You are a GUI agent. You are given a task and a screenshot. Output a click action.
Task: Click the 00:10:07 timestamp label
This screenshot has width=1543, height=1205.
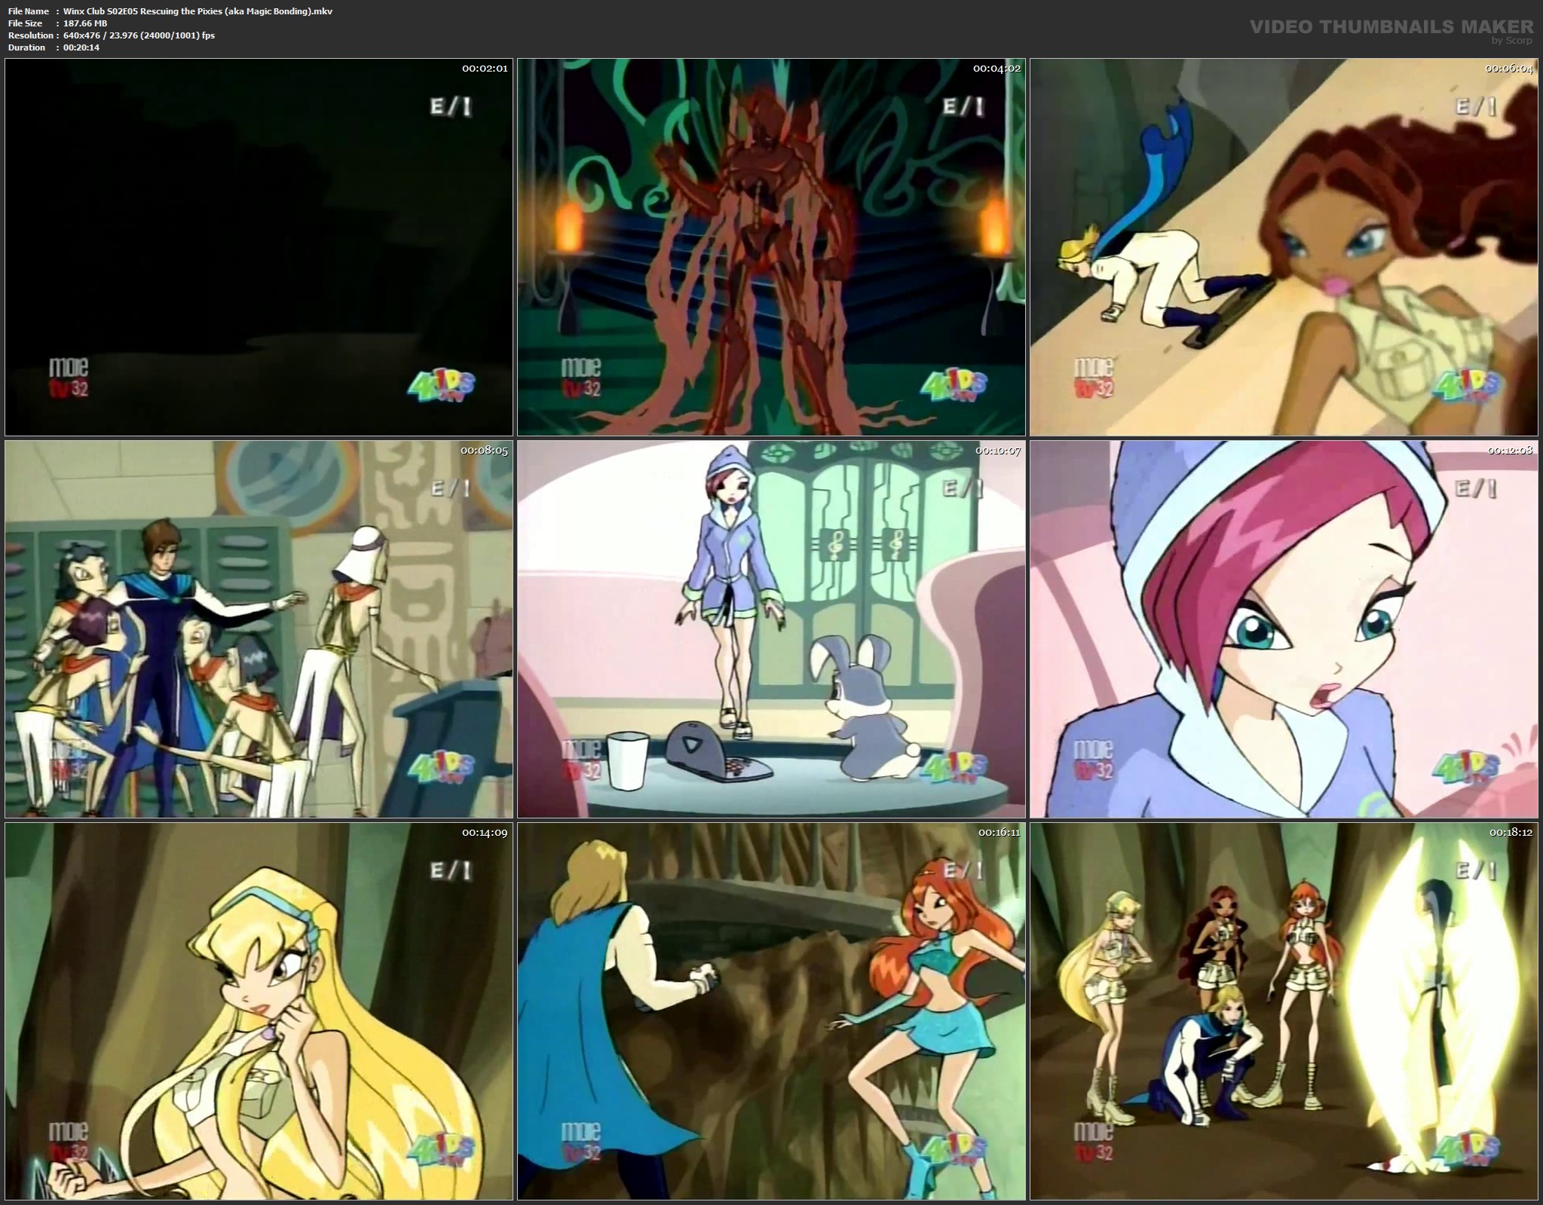[997, 451]
